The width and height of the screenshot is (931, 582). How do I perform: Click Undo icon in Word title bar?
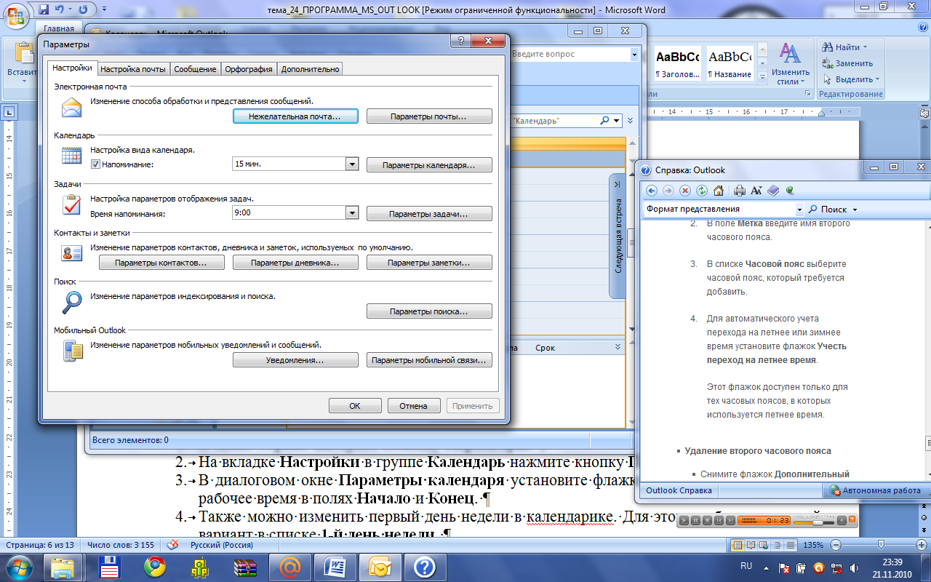pyautogui.click(x=60, y=9)
